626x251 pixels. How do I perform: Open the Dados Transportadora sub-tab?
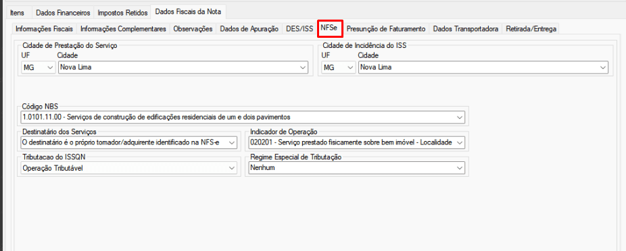[x=466, y=29]
